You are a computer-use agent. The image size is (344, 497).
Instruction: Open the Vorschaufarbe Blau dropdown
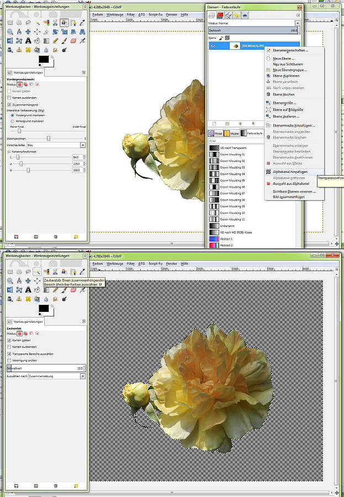[x=82, y=145]
